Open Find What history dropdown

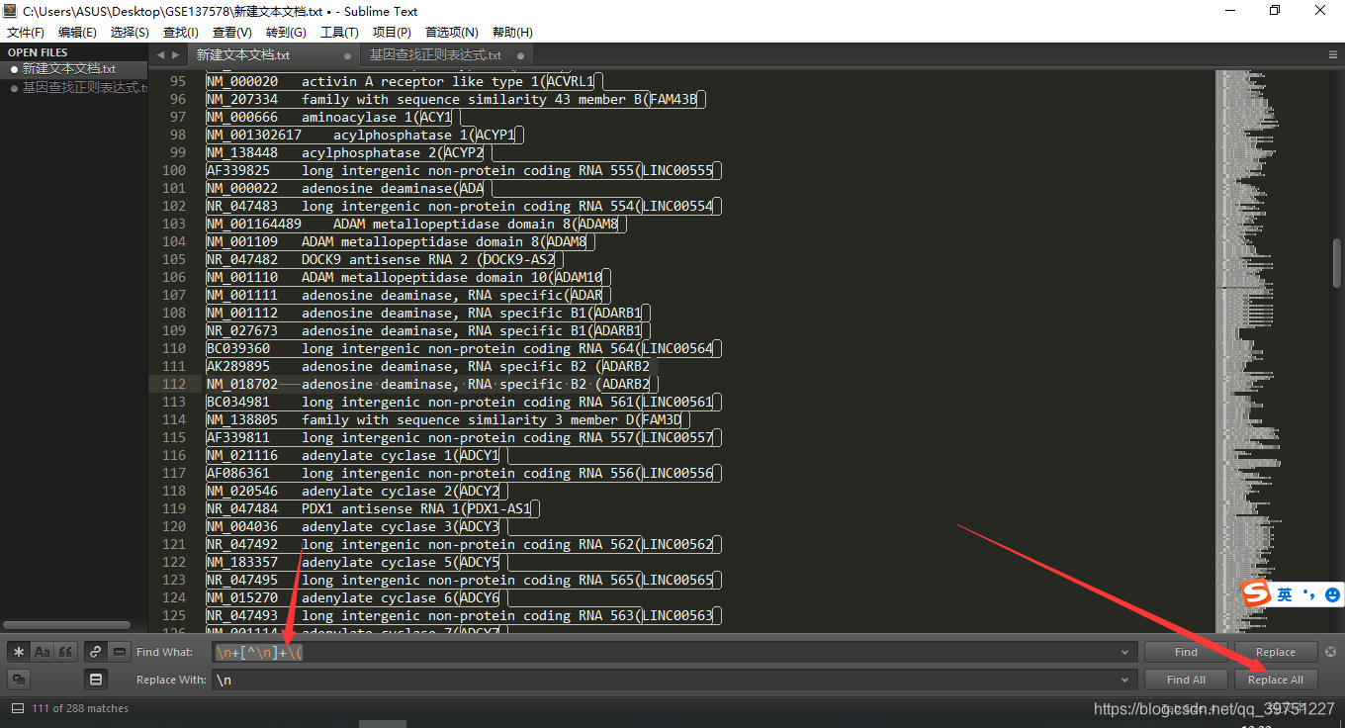[1124, 653]
